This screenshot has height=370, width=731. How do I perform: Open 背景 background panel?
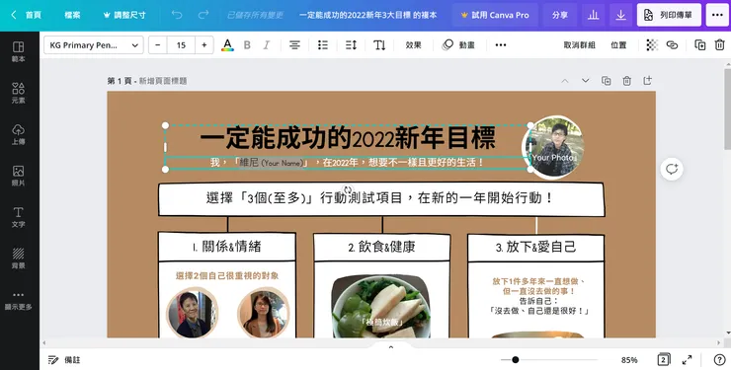point(18,258)
